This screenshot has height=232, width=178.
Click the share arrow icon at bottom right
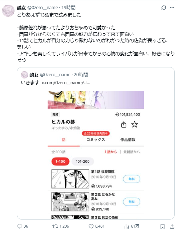click(x=172, y=226)
